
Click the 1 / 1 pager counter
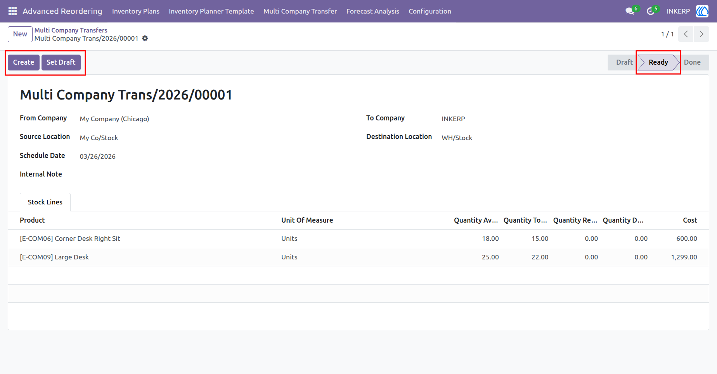tap(667, 34)
